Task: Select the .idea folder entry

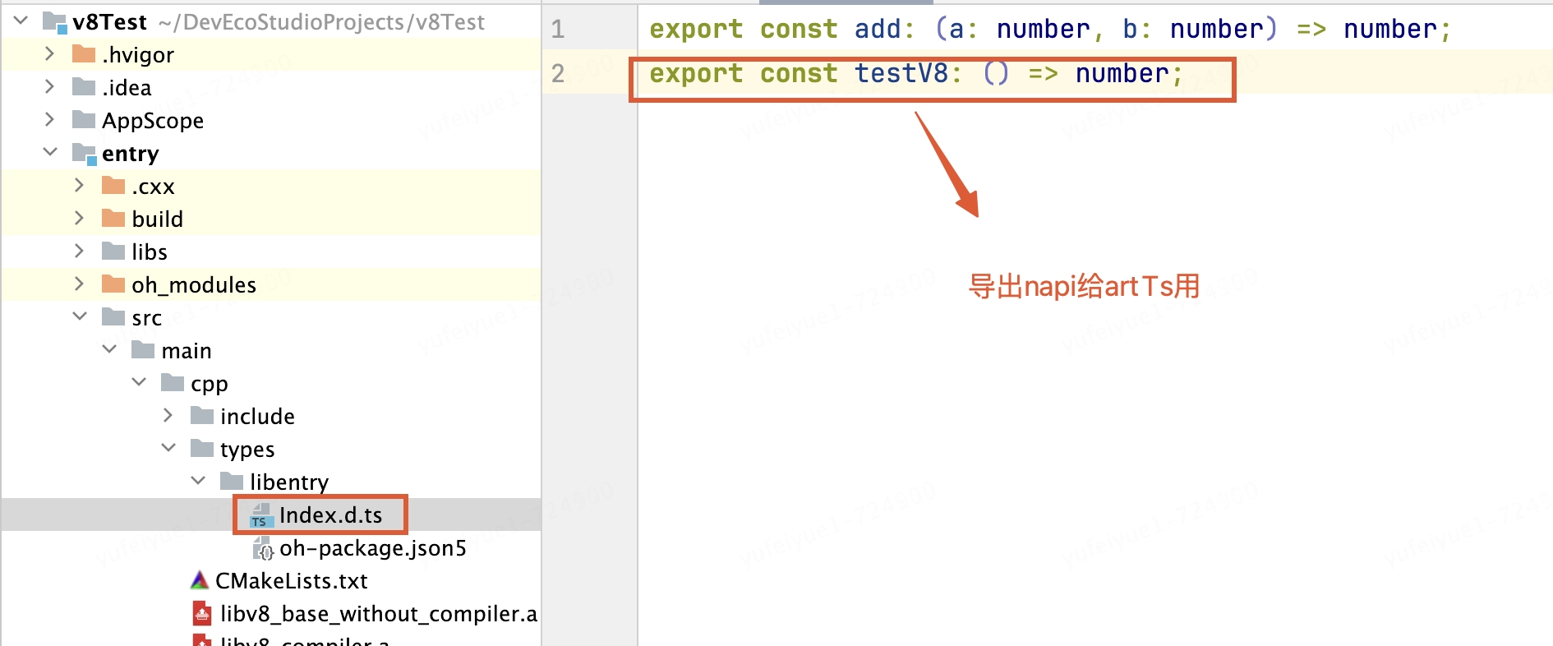Action: tap(127, 87)
